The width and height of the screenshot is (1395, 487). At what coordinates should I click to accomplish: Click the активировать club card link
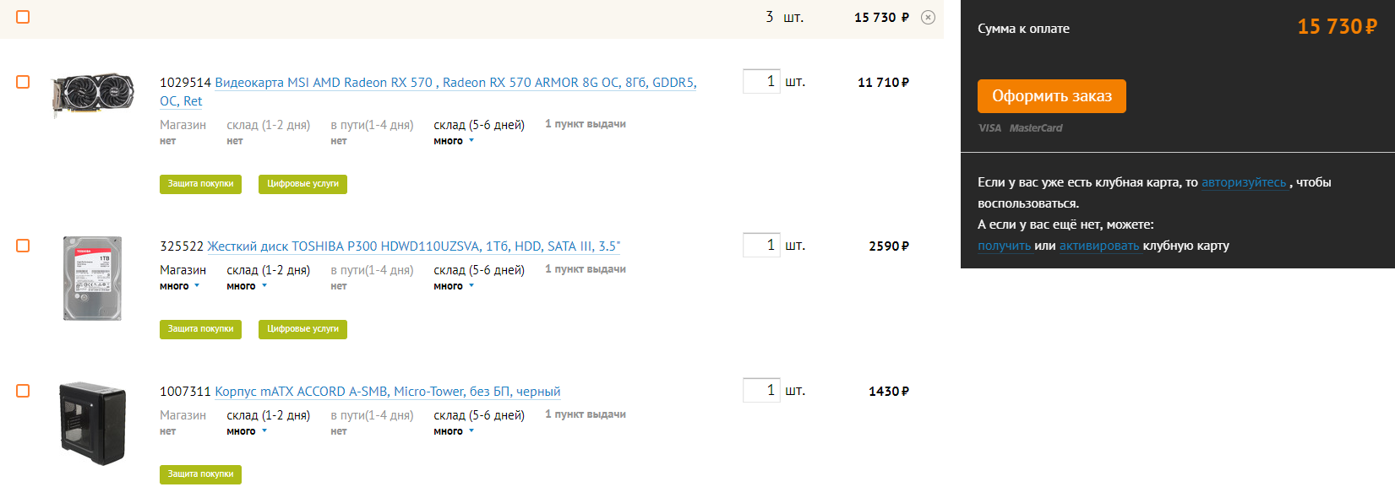pos(1098,246)
